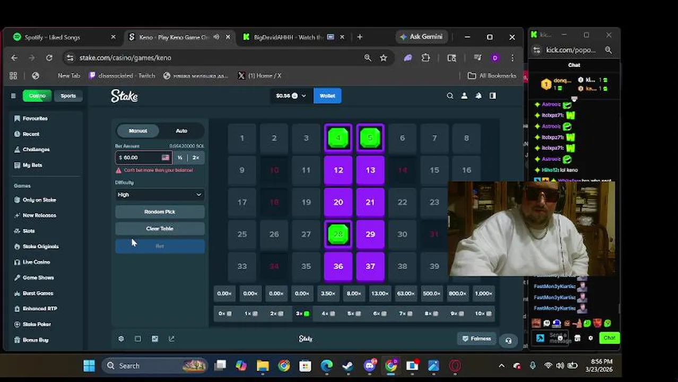The image size is (678, 382).
Task: Switch to Sports section
Action: 68,96
